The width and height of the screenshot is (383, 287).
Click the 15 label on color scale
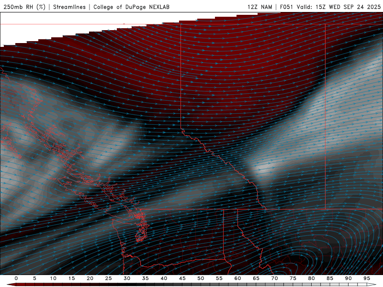tap(71, 278)
